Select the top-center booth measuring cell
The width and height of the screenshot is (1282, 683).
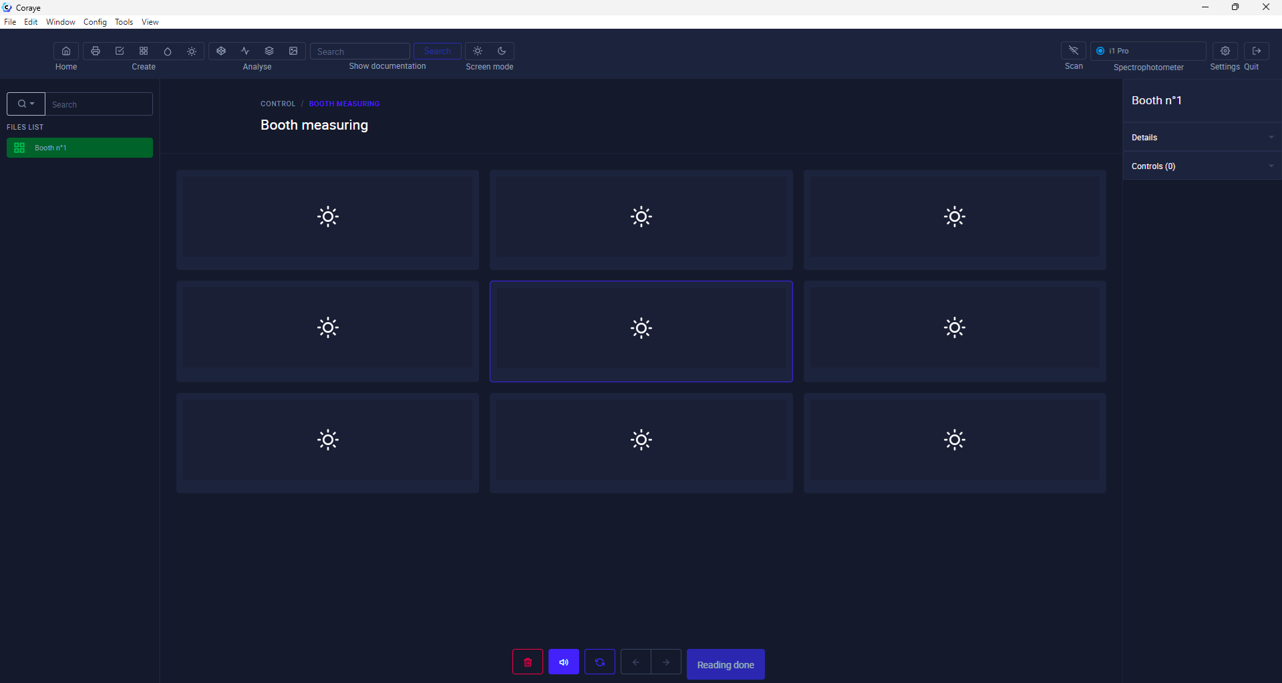point(641,220)
